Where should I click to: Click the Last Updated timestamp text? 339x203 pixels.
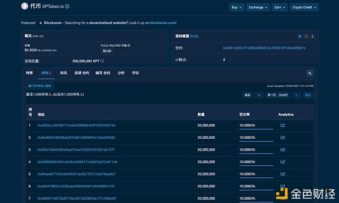290,86
